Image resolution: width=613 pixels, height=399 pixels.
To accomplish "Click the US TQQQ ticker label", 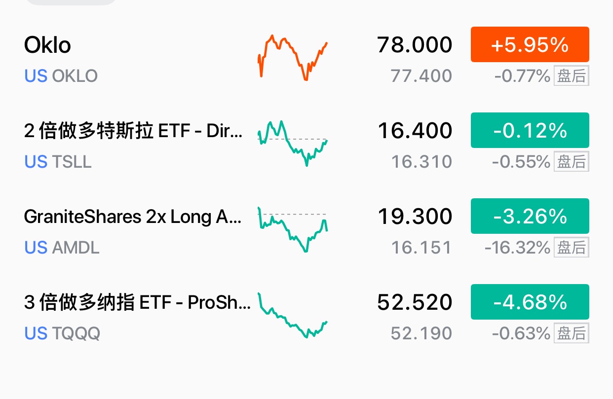I will pos(62,333).
